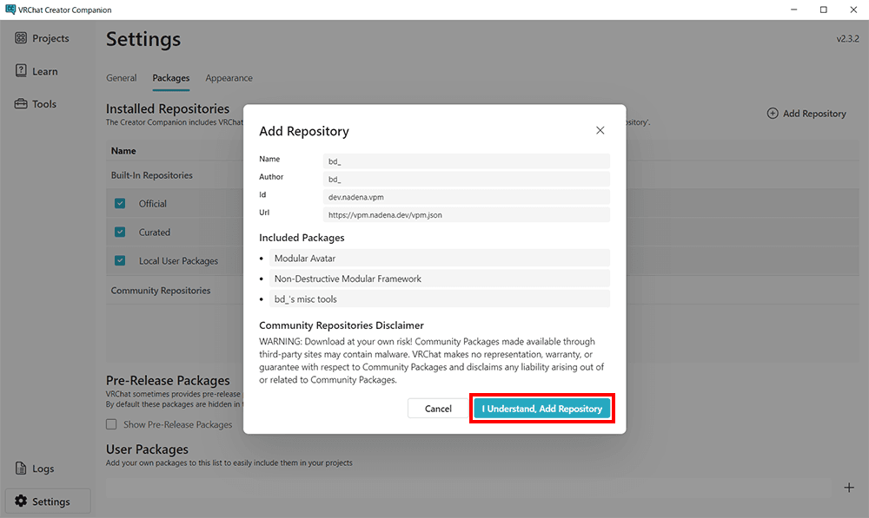This screenshot has width=869, height=518.
Task: Click the VRChat Creator Companion app icon
Action: coord(10,10)
